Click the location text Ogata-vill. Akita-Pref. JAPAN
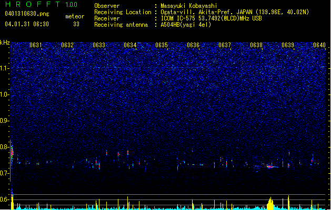331x210 pixels. coord(206,12)
